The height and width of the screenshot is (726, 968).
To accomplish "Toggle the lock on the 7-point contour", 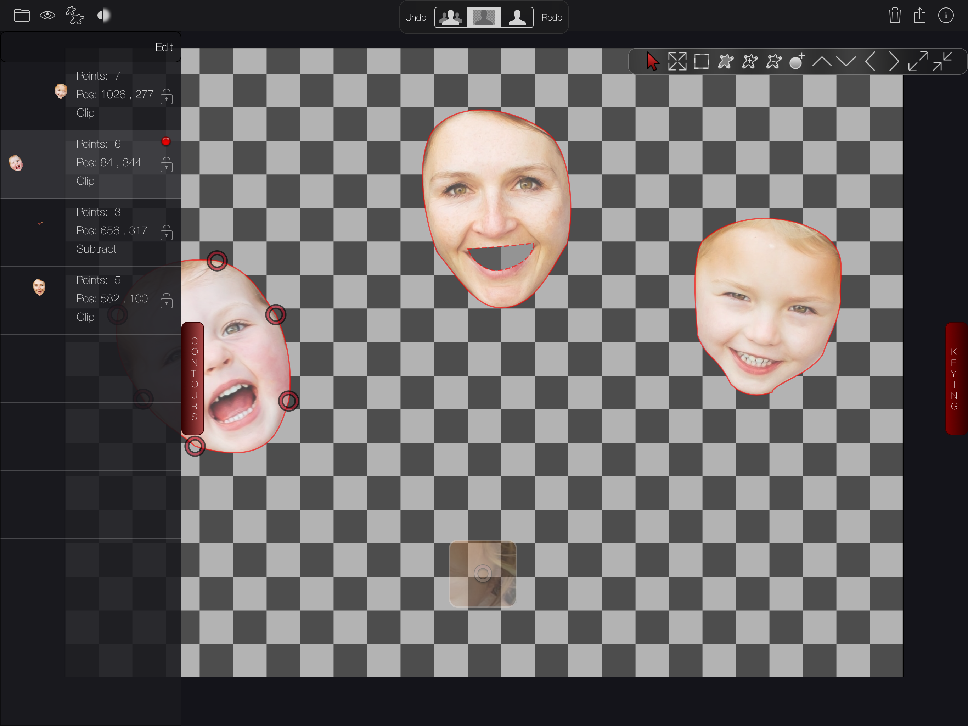I will pyautogui.click(x=166, y=96).
